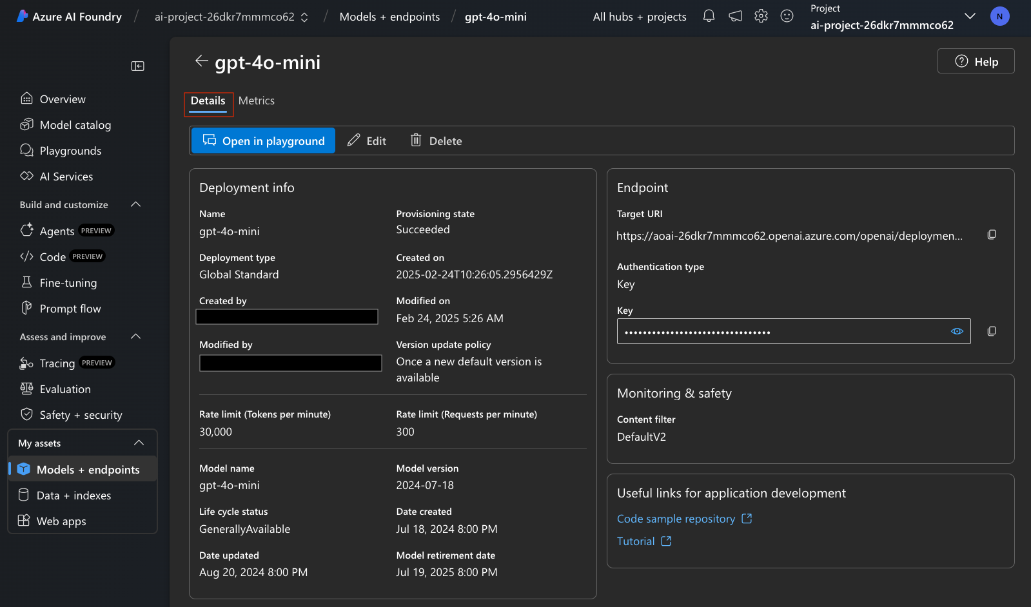
Task: Open the Tutorial link
Action: click(x=644, y=541)
